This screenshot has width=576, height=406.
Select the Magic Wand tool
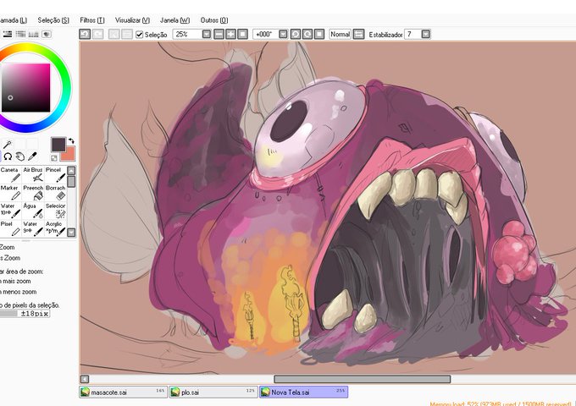(x=8, y=144)
